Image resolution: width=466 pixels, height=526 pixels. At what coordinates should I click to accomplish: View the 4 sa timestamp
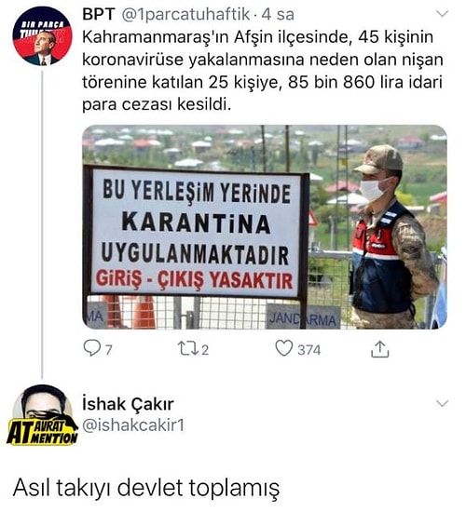[278, 14]
